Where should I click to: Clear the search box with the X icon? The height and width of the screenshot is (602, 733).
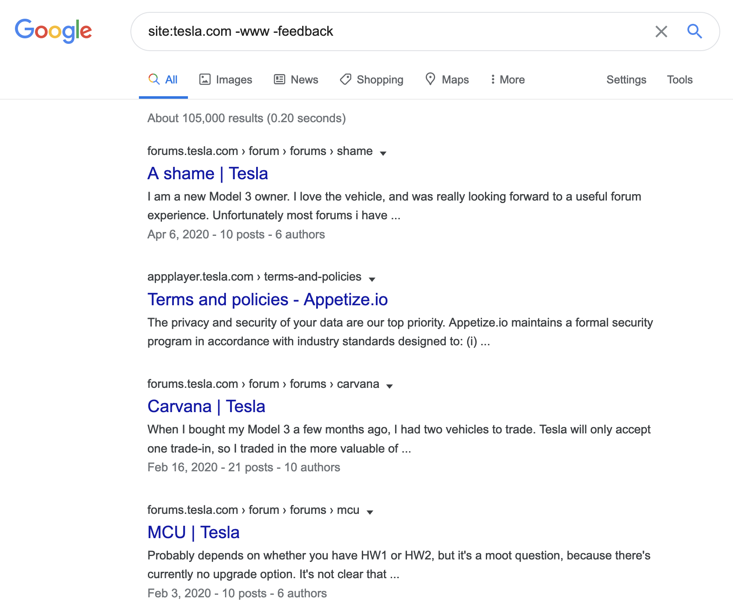661,32
